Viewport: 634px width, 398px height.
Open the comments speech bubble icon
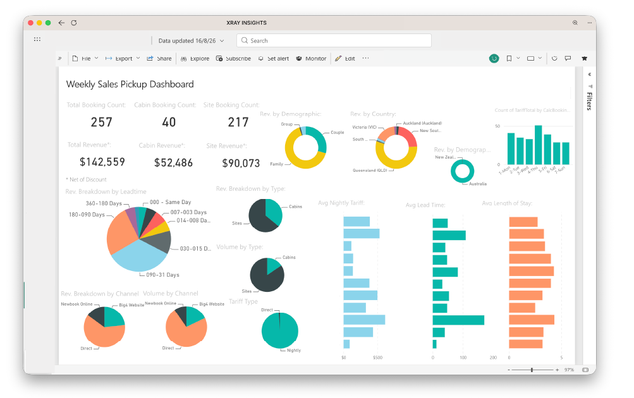coord(568,58)
